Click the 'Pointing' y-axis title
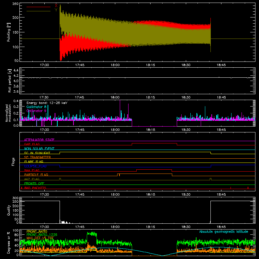This screenshot has height=259, width=259. (9, 32)
